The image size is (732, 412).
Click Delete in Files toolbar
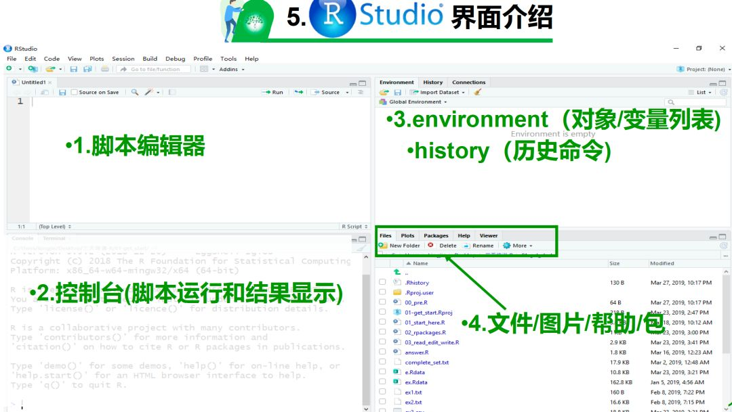click(x=443, y=246)
